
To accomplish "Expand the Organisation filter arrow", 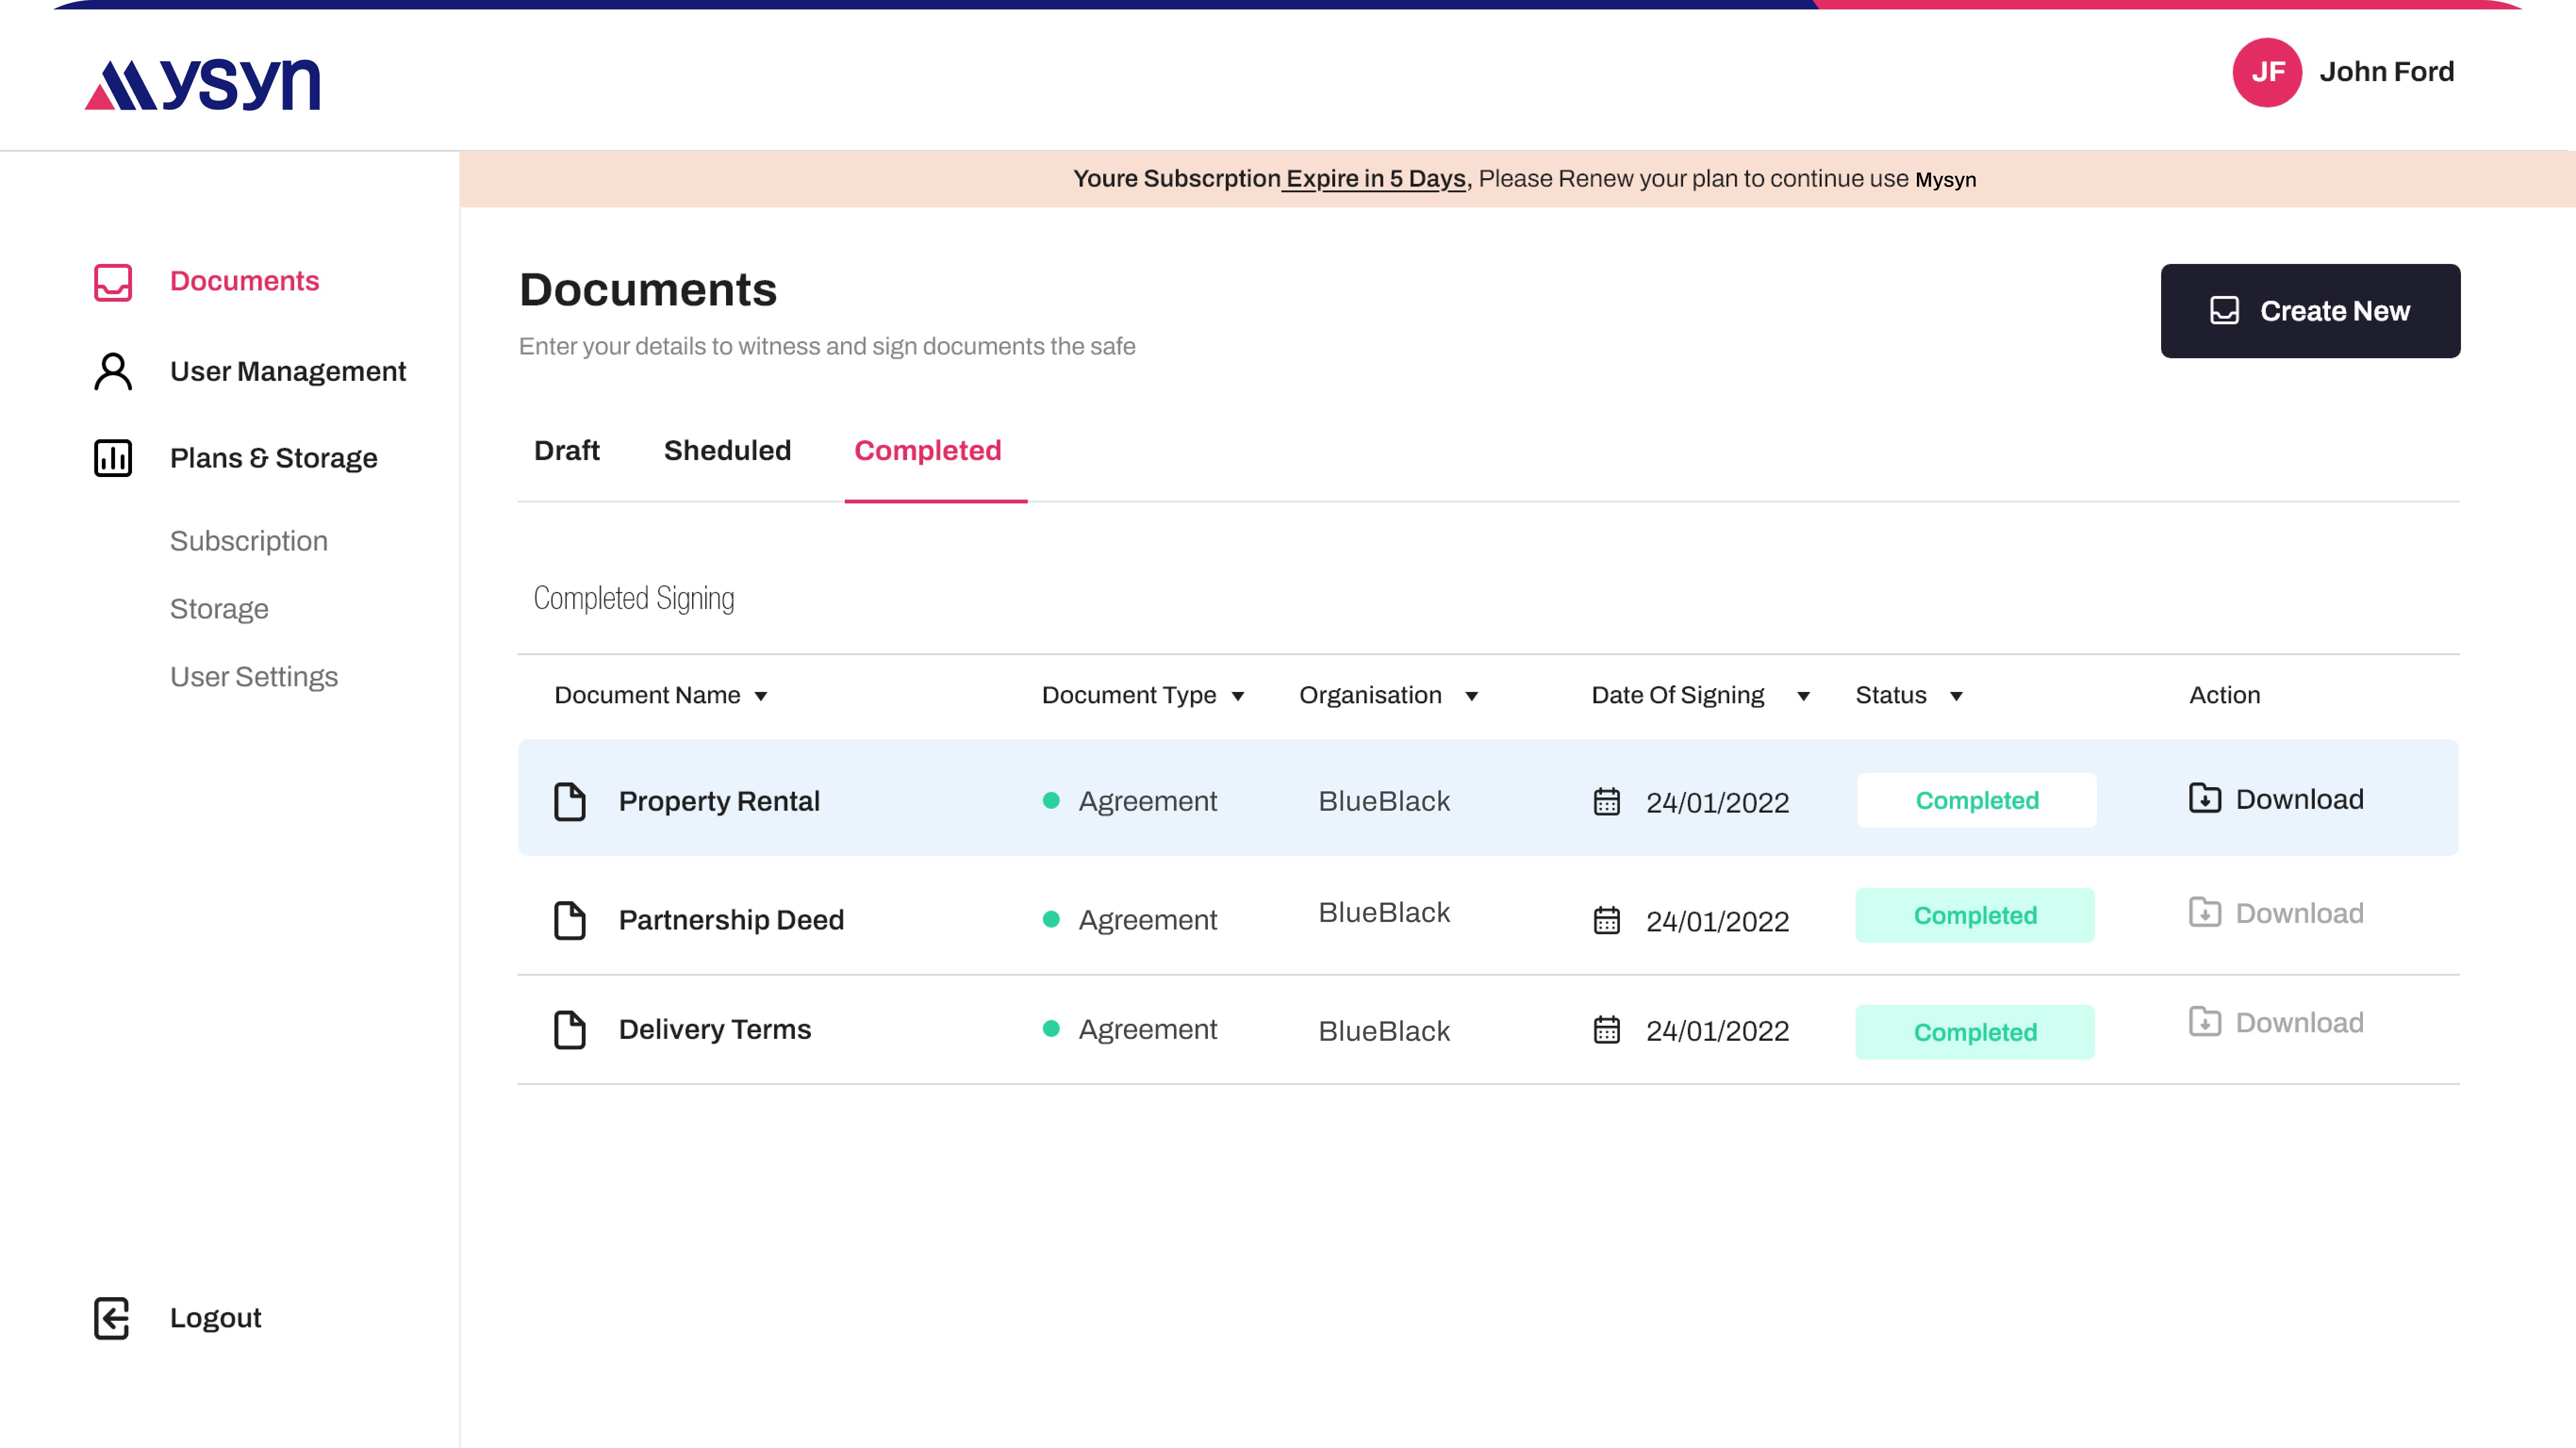I will (x=1472, y=696).
